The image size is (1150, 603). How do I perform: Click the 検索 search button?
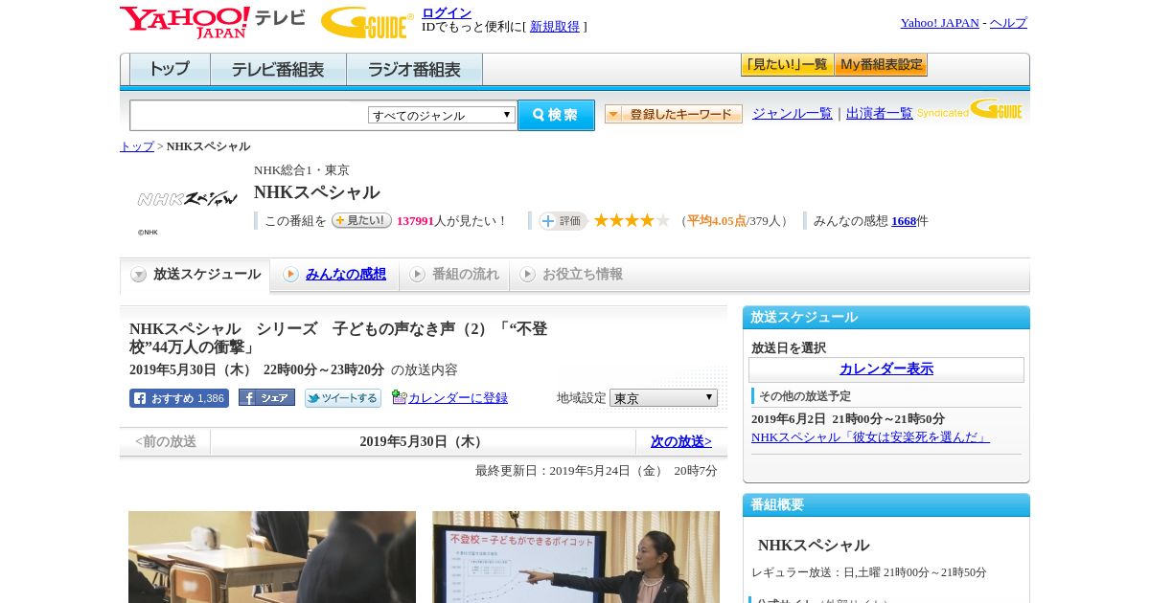coord(556,115)
